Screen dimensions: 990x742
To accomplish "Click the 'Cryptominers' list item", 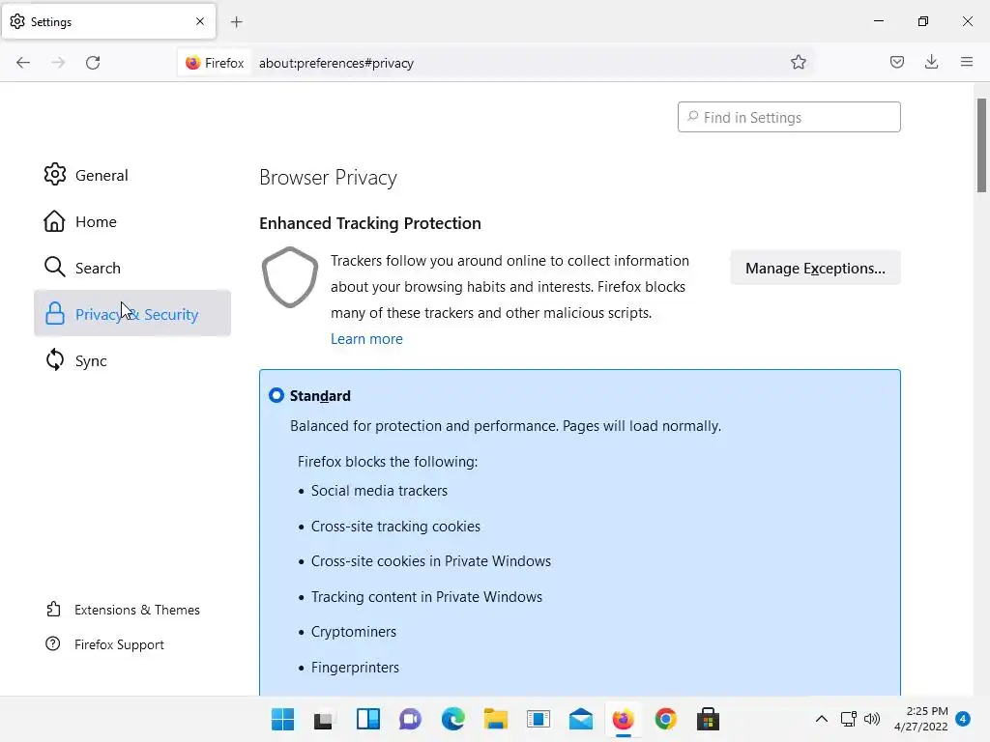I will tap(354, 632).
